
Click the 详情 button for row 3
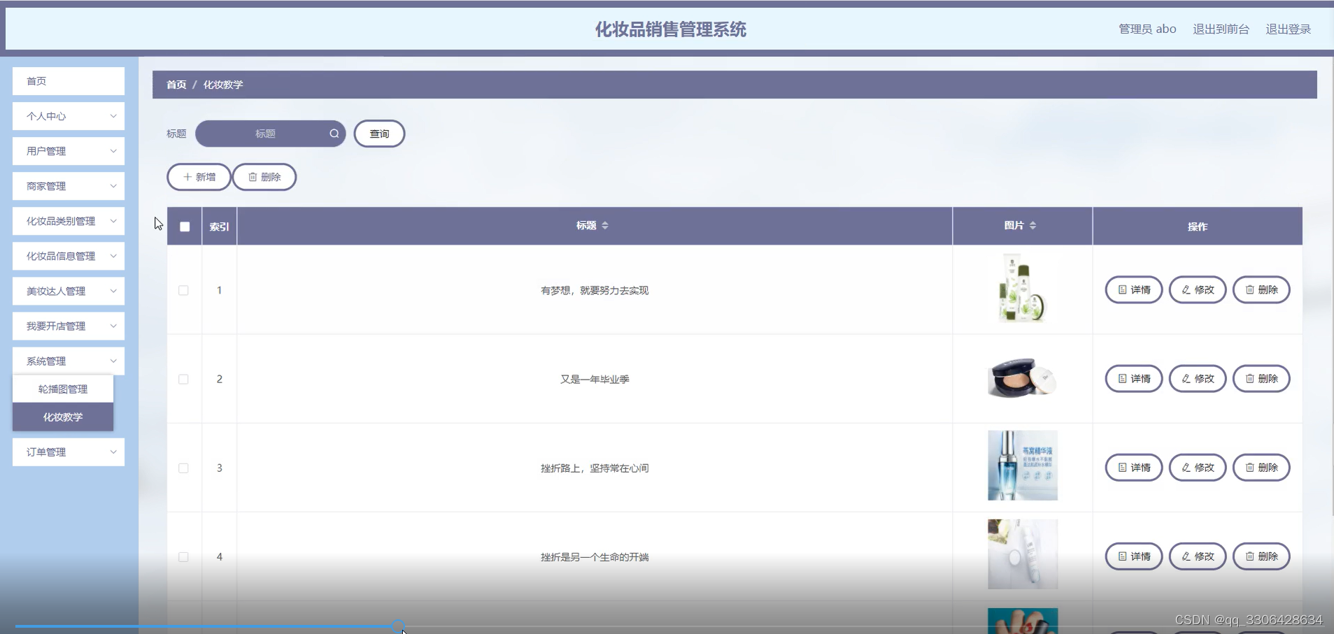[1134, 467]
